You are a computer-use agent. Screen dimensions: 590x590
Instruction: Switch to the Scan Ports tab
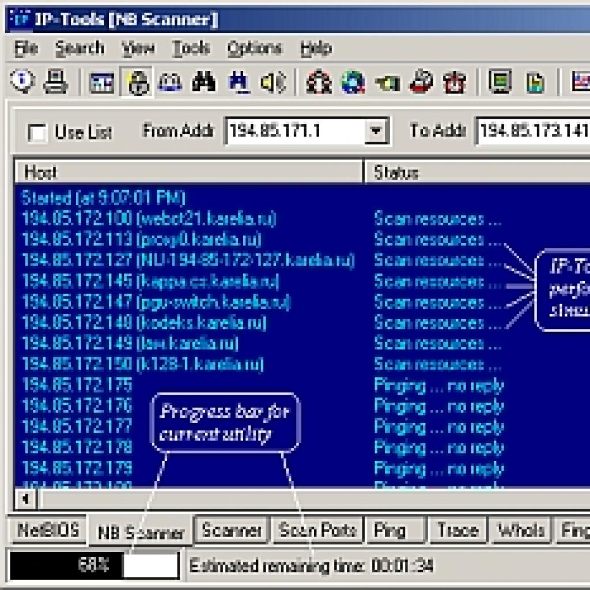pyautogui.click(x=317, y=530)
